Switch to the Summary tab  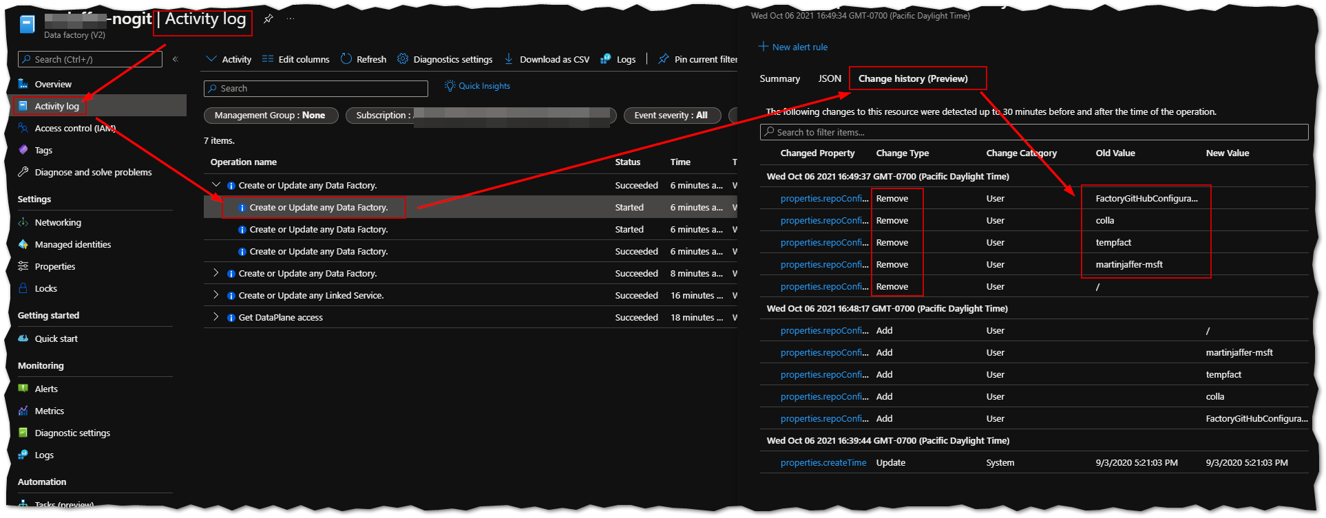click(x=779, y=78)
